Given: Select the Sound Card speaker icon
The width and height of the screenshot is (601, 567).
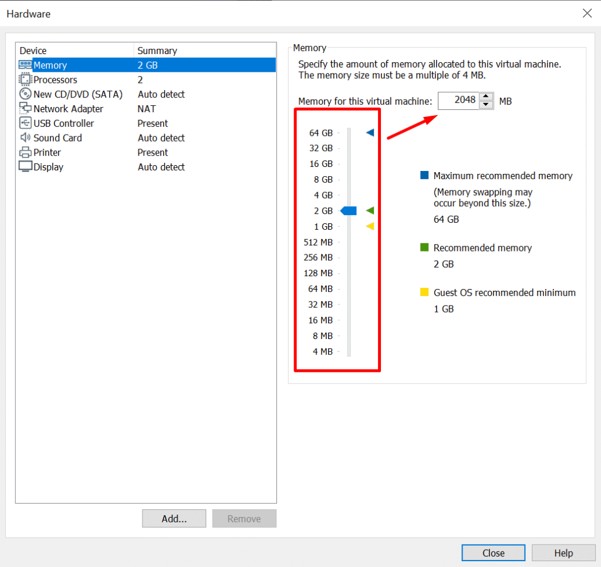Looking at the screenshot, I should pos(26,138).
